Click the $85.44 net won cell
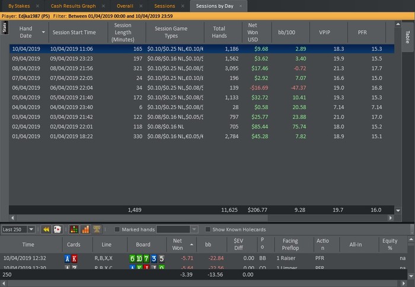Viewport: 415px width, 287px height. click(260, 126)
